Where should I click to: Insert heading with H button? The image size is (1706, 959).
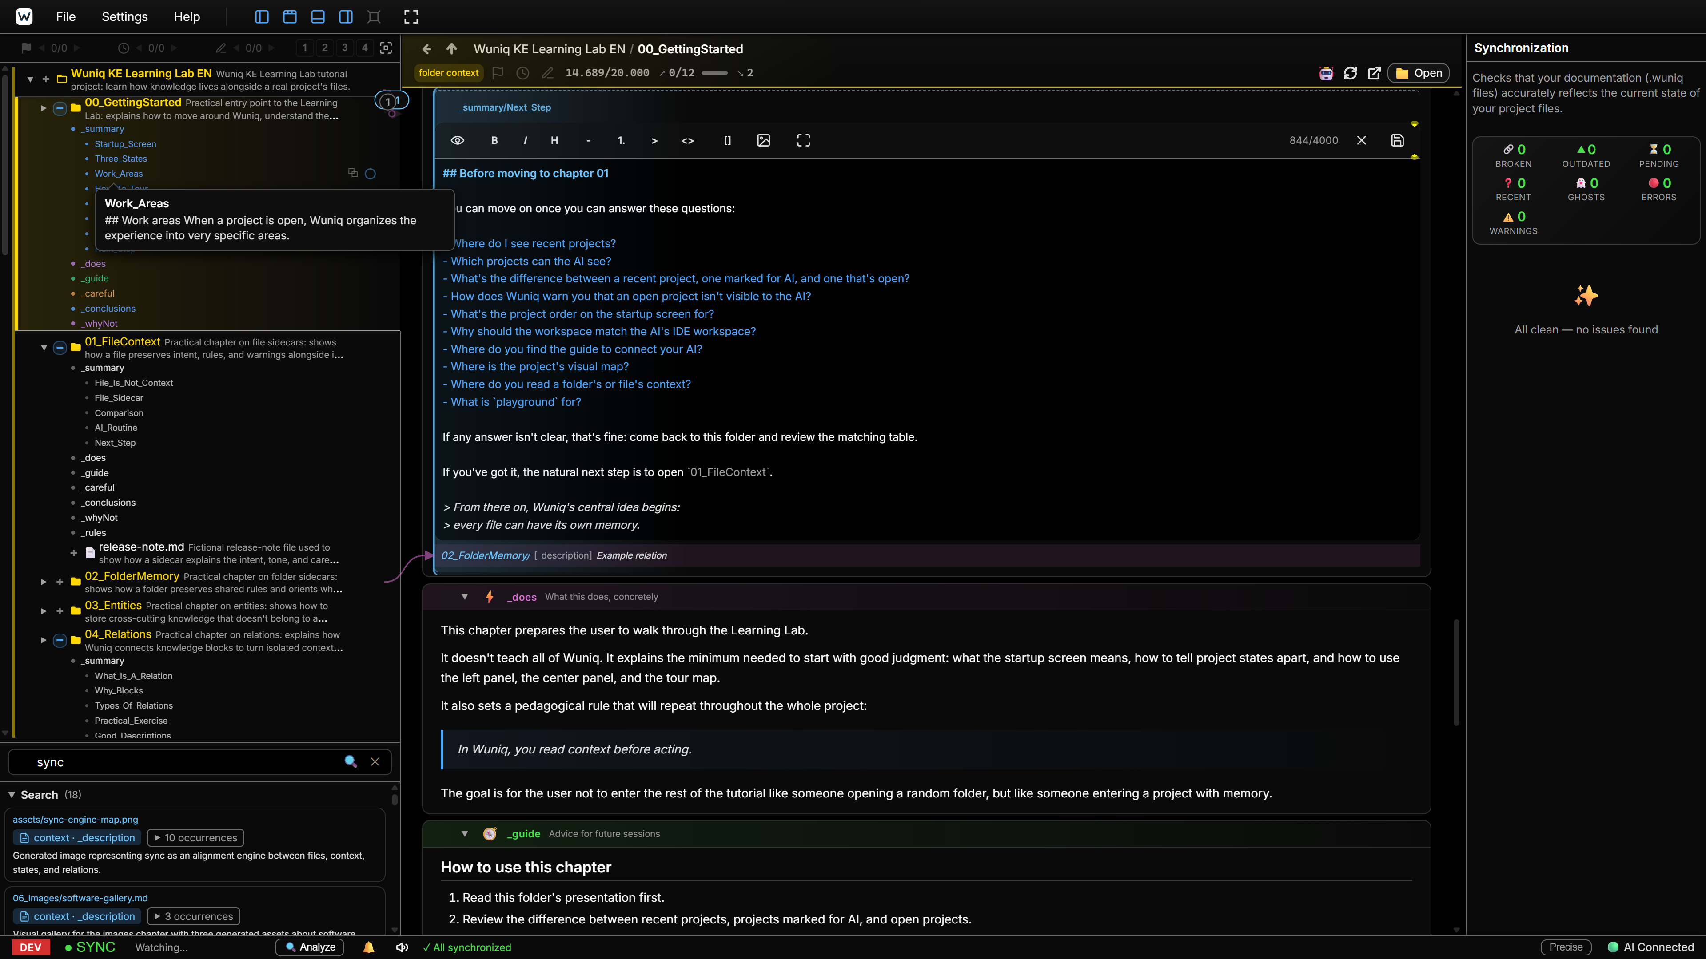[x=554, y=140]
